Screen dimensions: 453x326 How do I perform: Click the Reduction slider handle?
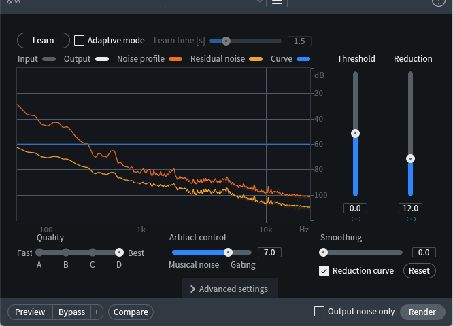click(x=410, y=159)
